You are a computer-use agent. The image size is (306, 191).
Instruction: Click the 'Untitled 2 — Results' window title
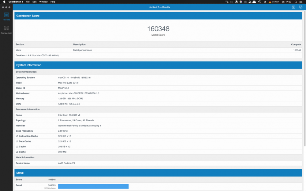click(159, 7)
